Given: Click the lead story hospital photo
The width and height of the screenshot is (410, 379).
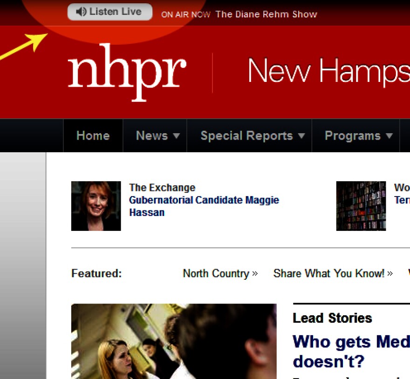Looking at the screenshot, I should point(174,341).
